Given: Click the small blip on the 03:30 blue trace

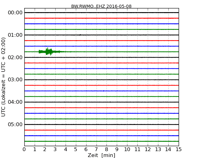Looking at the screenshot, I should (x=103, y=91).
